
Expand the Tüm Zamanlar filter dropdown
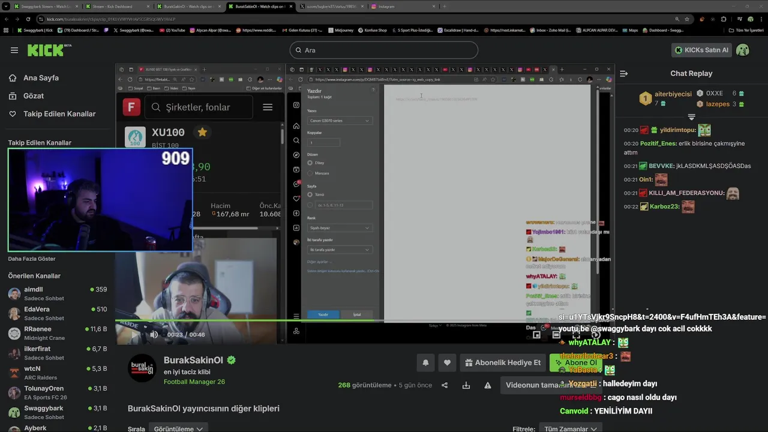pyautogui.click(x=571, y=428)
